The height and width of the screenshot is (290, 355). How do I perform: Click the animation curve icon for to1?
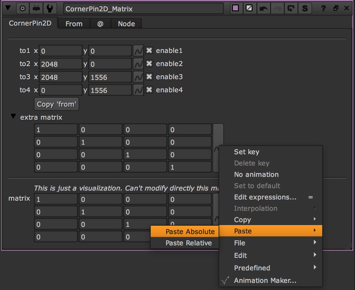click(138, 51)
